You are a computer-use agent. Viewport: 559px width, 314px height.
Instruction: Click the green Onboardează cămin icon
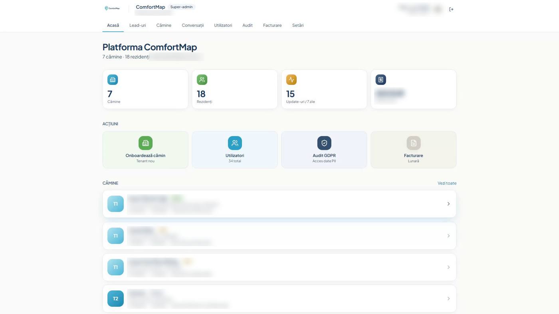pos(145,143)
